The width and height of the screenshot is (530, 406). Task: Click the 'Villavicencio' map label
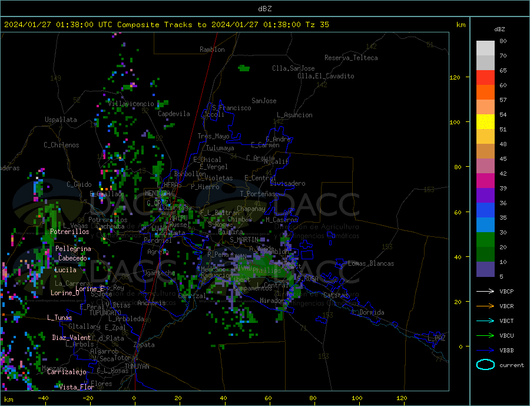click(x=131, y=104)
